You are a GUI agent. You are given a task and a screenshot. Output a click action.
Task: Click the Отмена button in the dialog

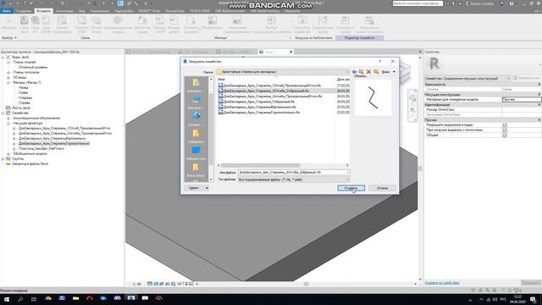coord(382,188)
